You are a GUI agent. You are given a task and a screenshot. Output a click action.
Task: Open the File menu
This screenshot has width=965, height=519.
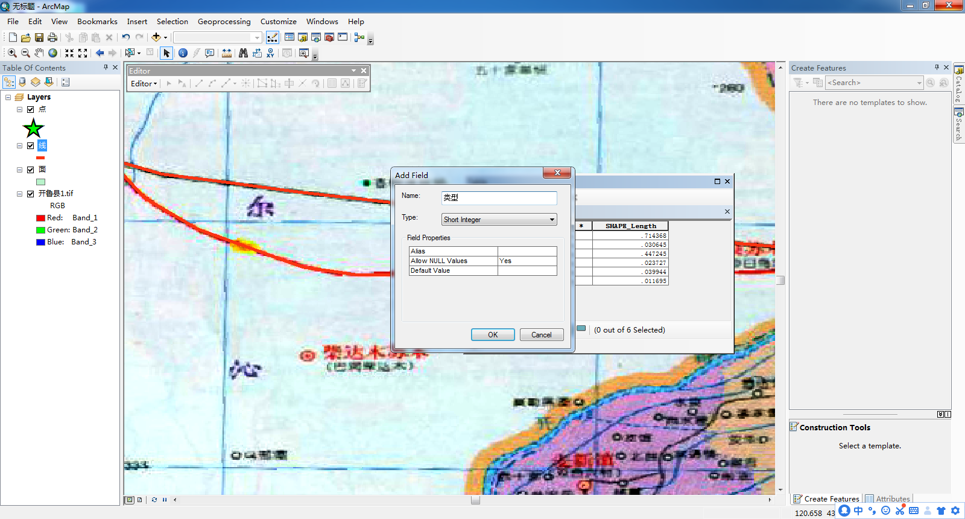tap(13, 22)
